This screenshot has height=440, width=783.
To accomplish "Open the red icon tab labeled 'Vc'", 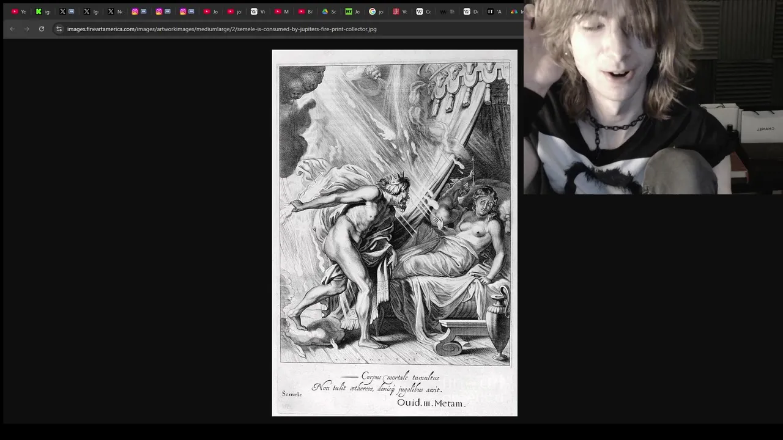I will (401, 12).
